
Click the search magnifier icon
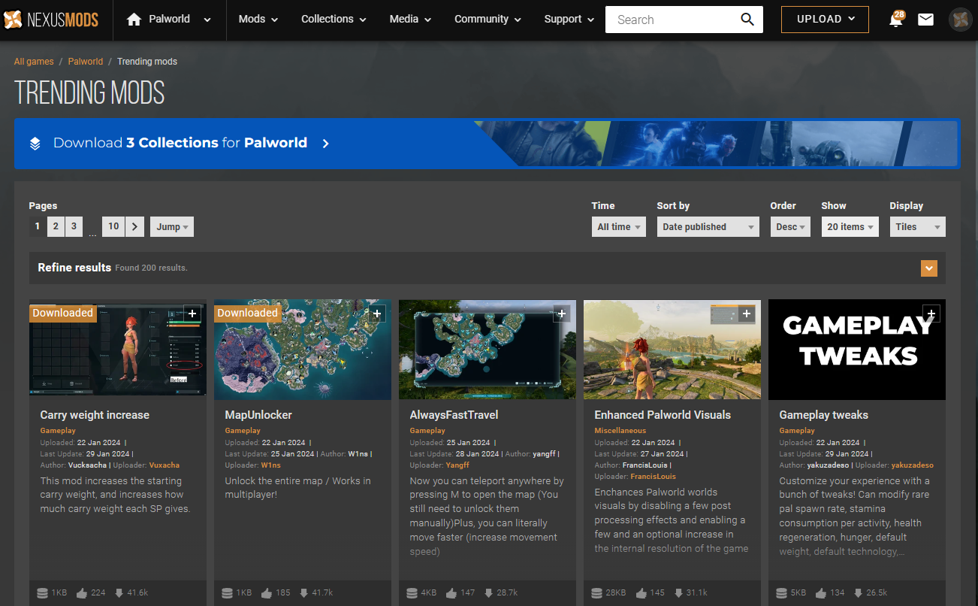747,20
